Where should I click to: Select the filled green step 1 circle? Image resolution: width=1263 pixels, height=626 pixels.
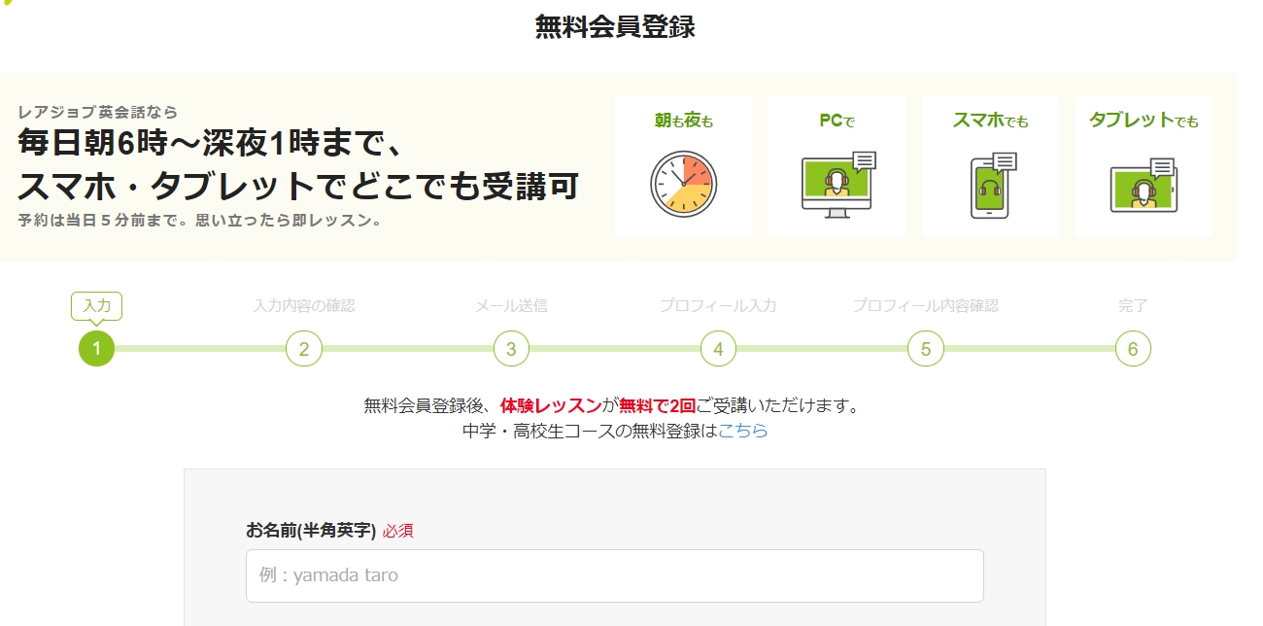[97, 349]
